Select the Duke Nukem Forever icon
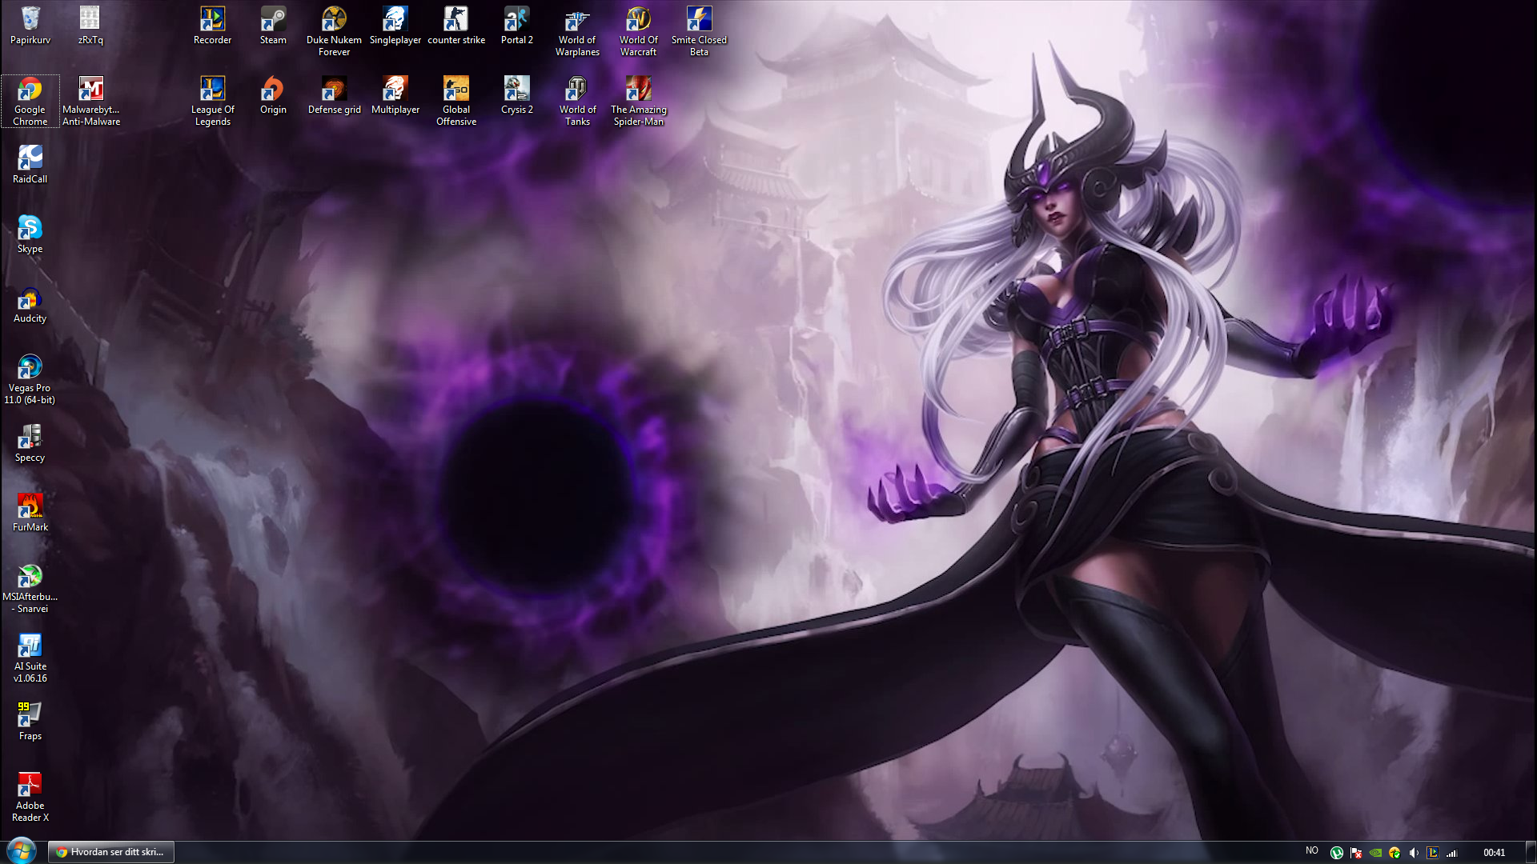1537x864 pixels. (x=334, y=31)
